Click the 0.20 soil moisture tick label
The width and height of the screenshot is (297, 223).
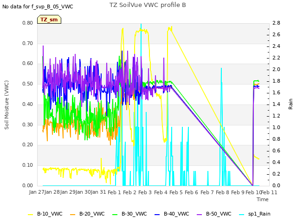28,144
